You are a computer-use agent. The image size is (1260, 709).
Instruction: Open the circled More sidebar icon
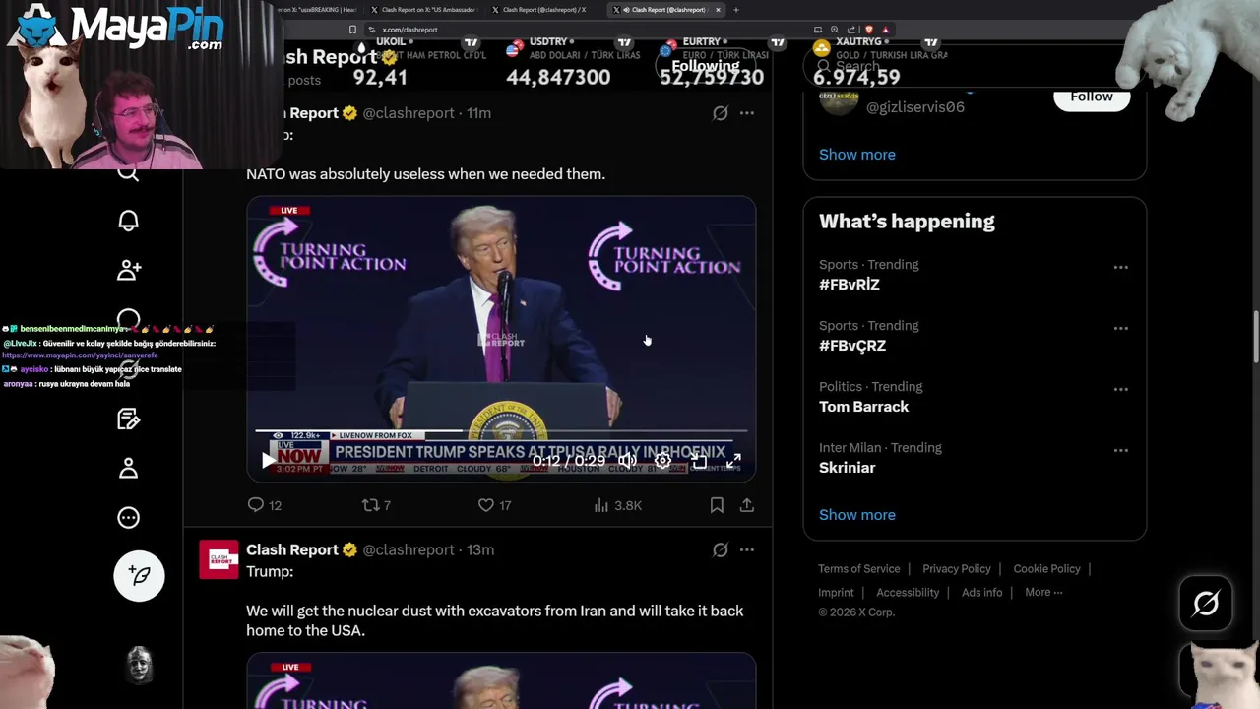(x=128, y=518)
